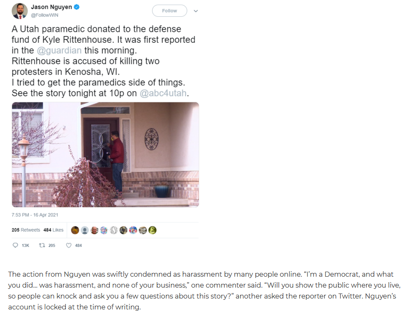Open the green frog liker avatar
Screen dimensions: 402x317
[x=153, y=230]
